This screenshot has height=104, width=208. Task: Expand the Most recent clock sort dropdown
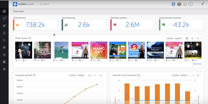coord(193,38)
